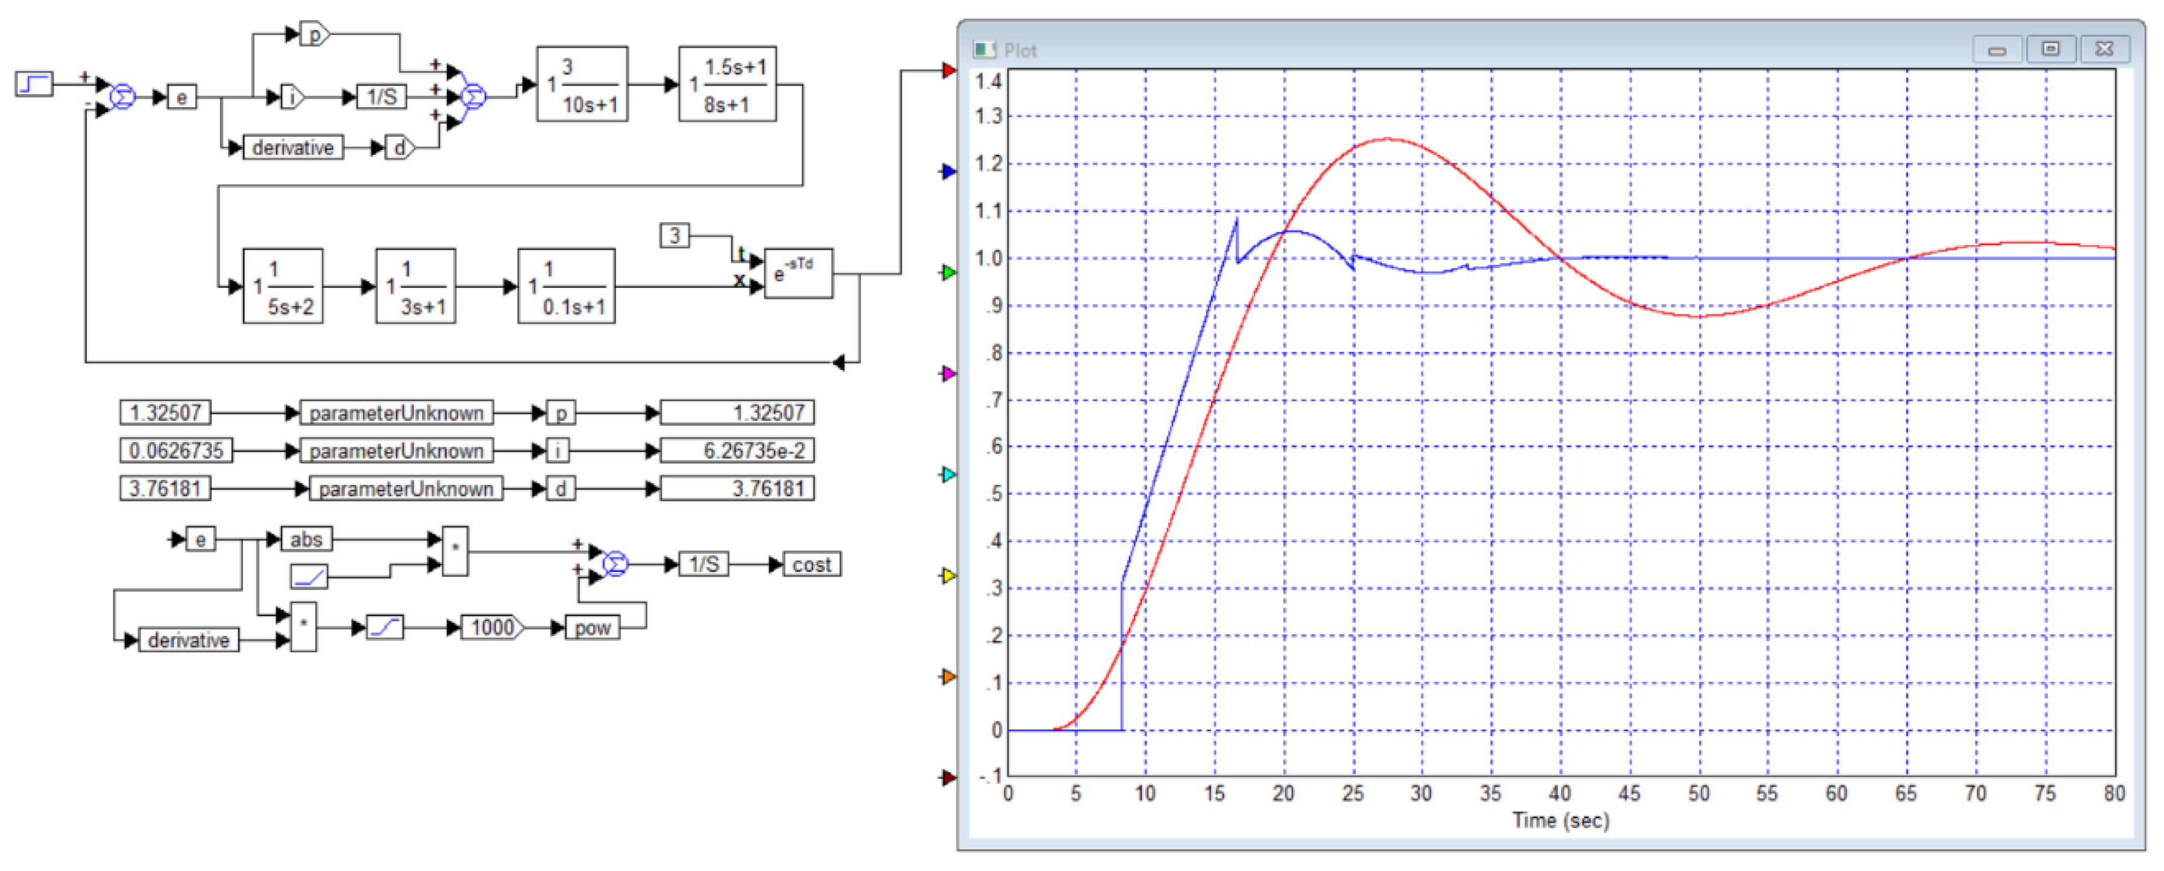Select the 0.0626735 constant input box
The image size is (2164, 871).
[x=177, y=451]
